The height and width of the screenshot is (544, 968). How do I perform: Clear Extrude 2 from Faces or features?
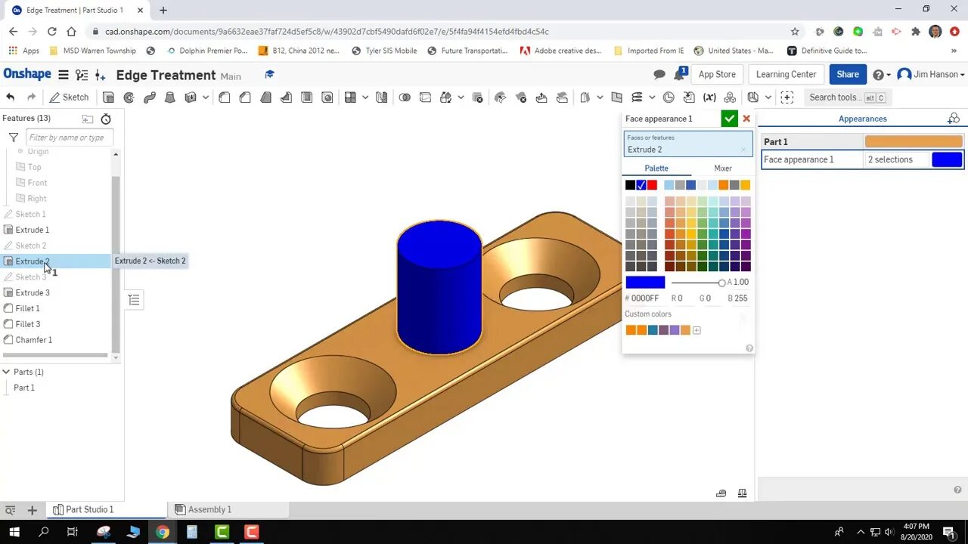click(x=743, y=150)
